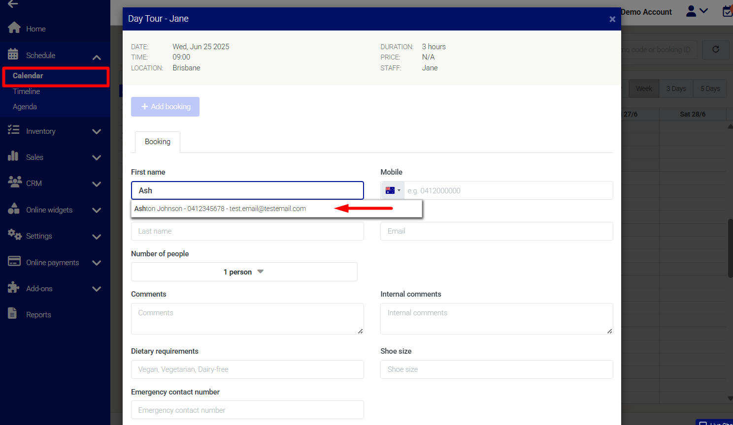
Task: Expand the Online payments chevron
Action: tap(97, 263)
